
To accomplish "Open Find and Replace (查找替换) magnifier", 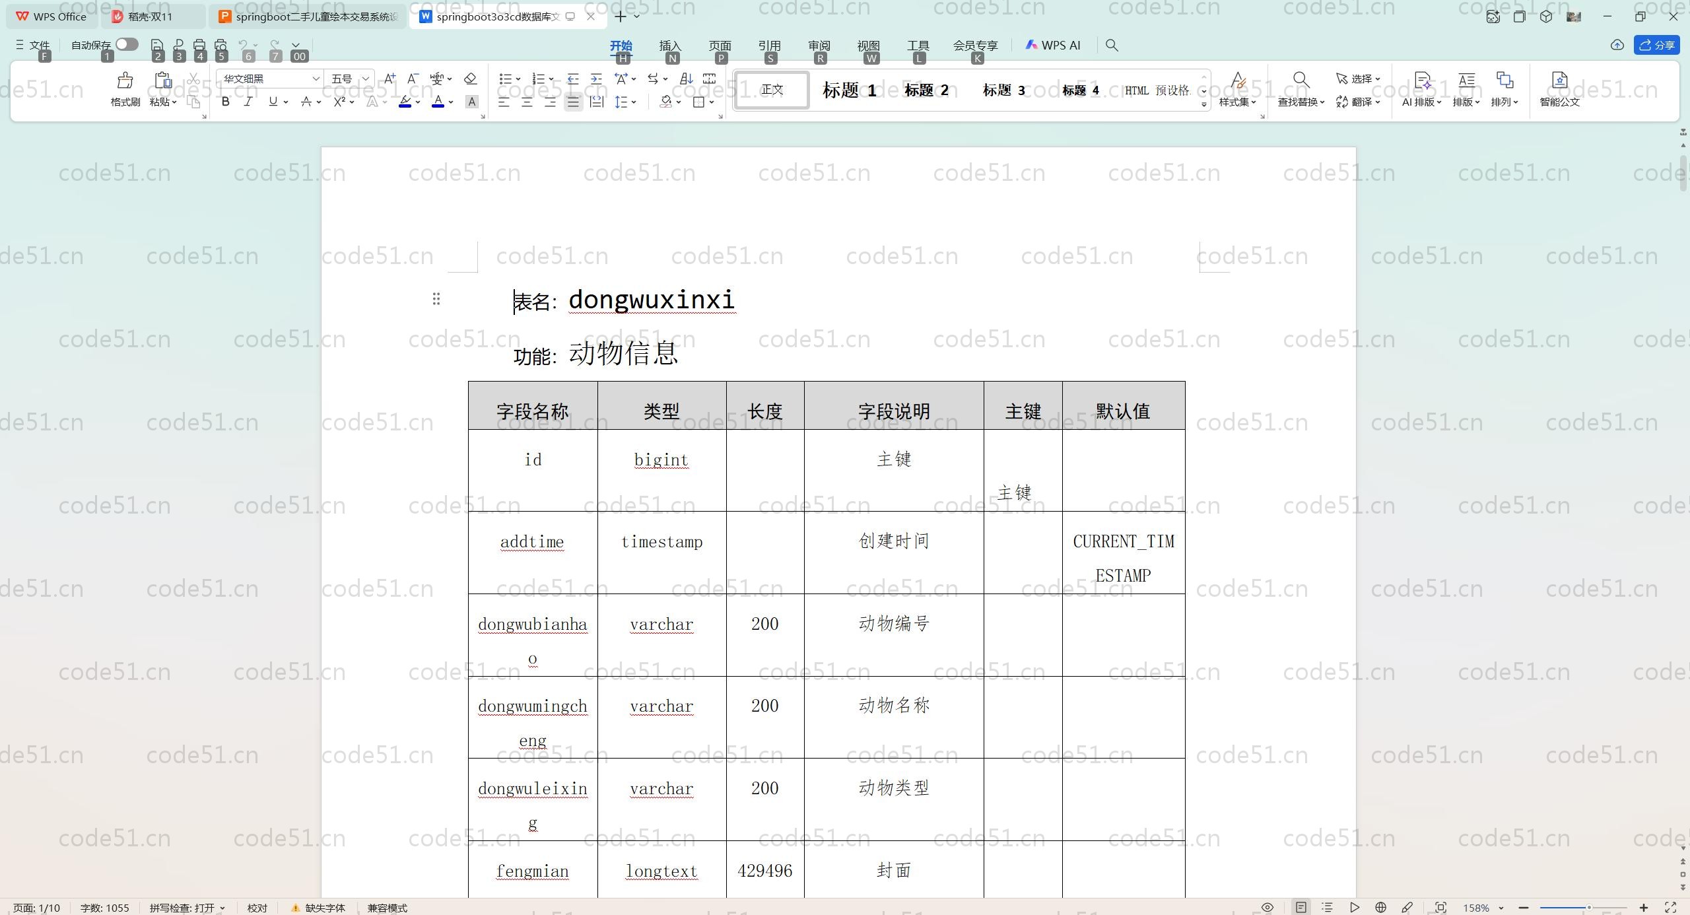I will pyautogui.click(x=1301, y=81).
